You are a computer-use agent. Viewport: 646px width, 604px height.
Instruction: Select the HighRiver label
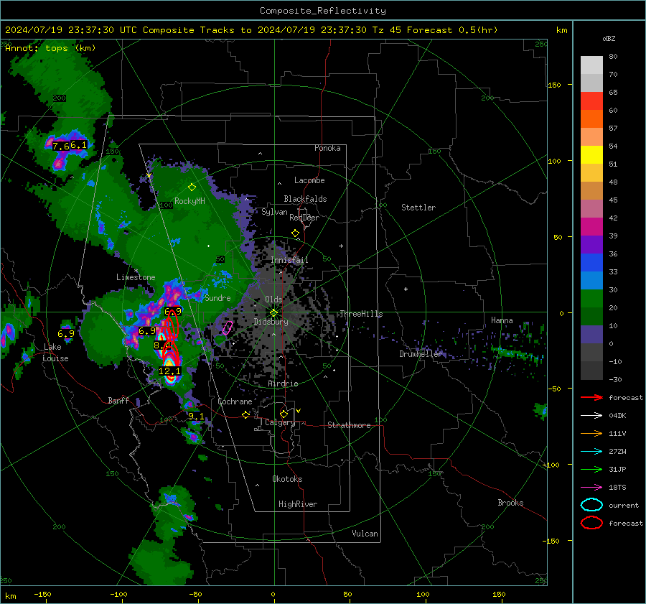298,504
